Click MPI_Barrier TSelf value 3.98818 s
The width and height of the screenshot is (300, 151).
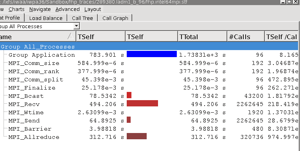pyautogui.click(x=107, y=129)
